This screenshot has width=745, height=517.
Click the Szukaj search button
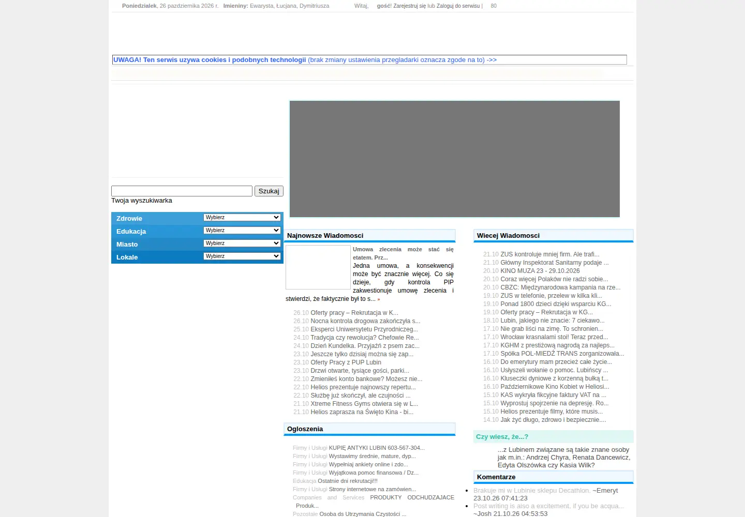(x=269, y=191)
